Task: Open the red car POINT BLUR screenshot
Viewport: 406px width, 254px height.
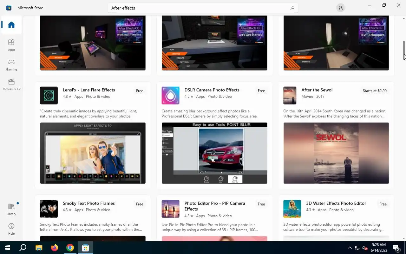Action: pos(214,153)
